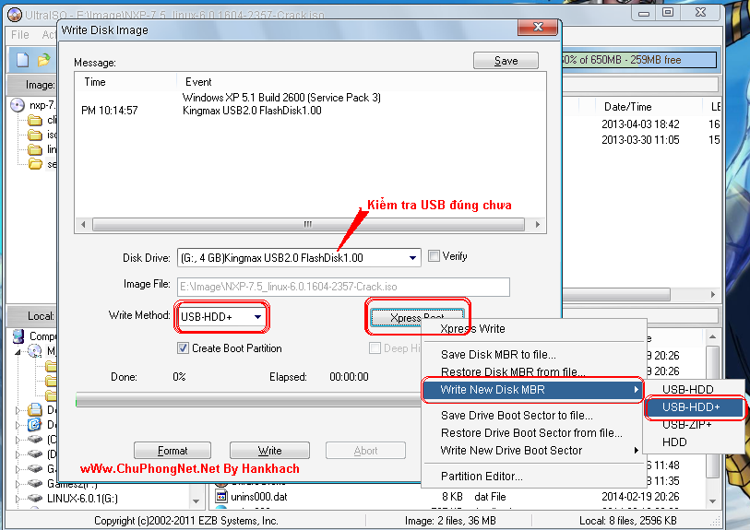Click the message list horizontal scrollbar thumb
This screenshot has width=750, height=530.
(x=308, y=224)
